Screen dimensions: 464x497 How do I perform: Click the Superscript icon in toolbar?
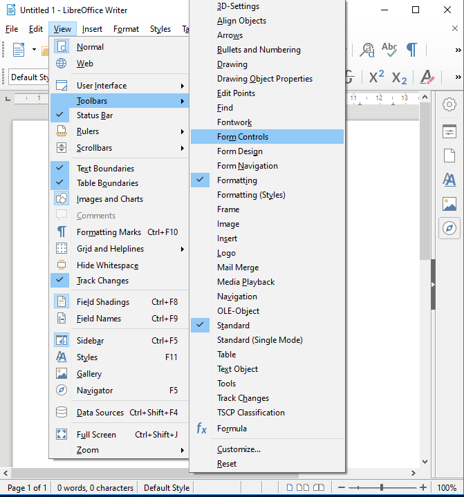point(375,77)
